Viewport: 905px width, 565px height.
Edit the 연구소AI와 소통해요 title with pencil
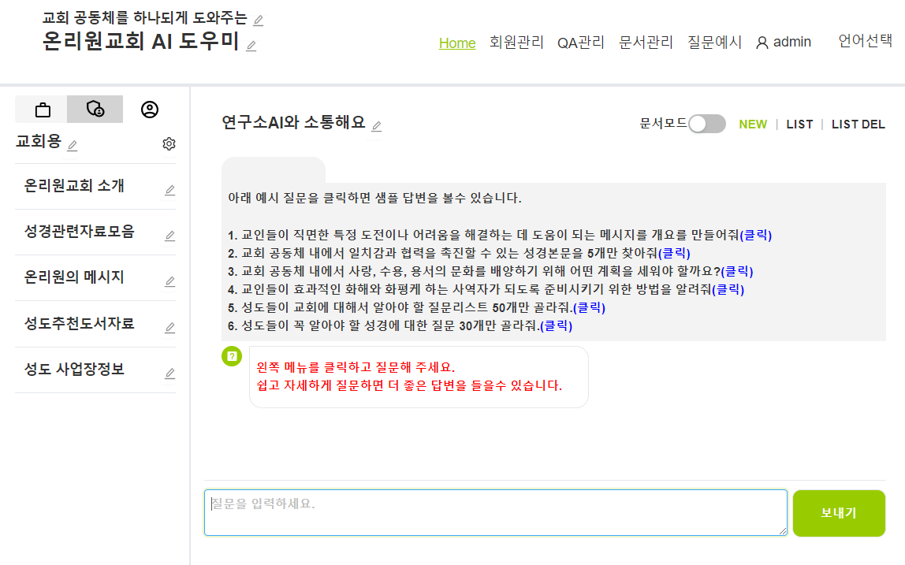(377, 126)
